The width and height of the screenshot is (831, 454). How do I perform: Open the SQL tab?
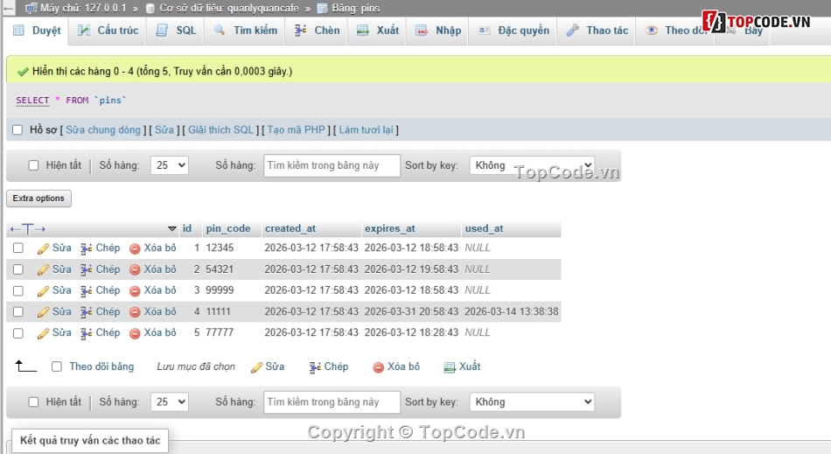tap(177, 31)
